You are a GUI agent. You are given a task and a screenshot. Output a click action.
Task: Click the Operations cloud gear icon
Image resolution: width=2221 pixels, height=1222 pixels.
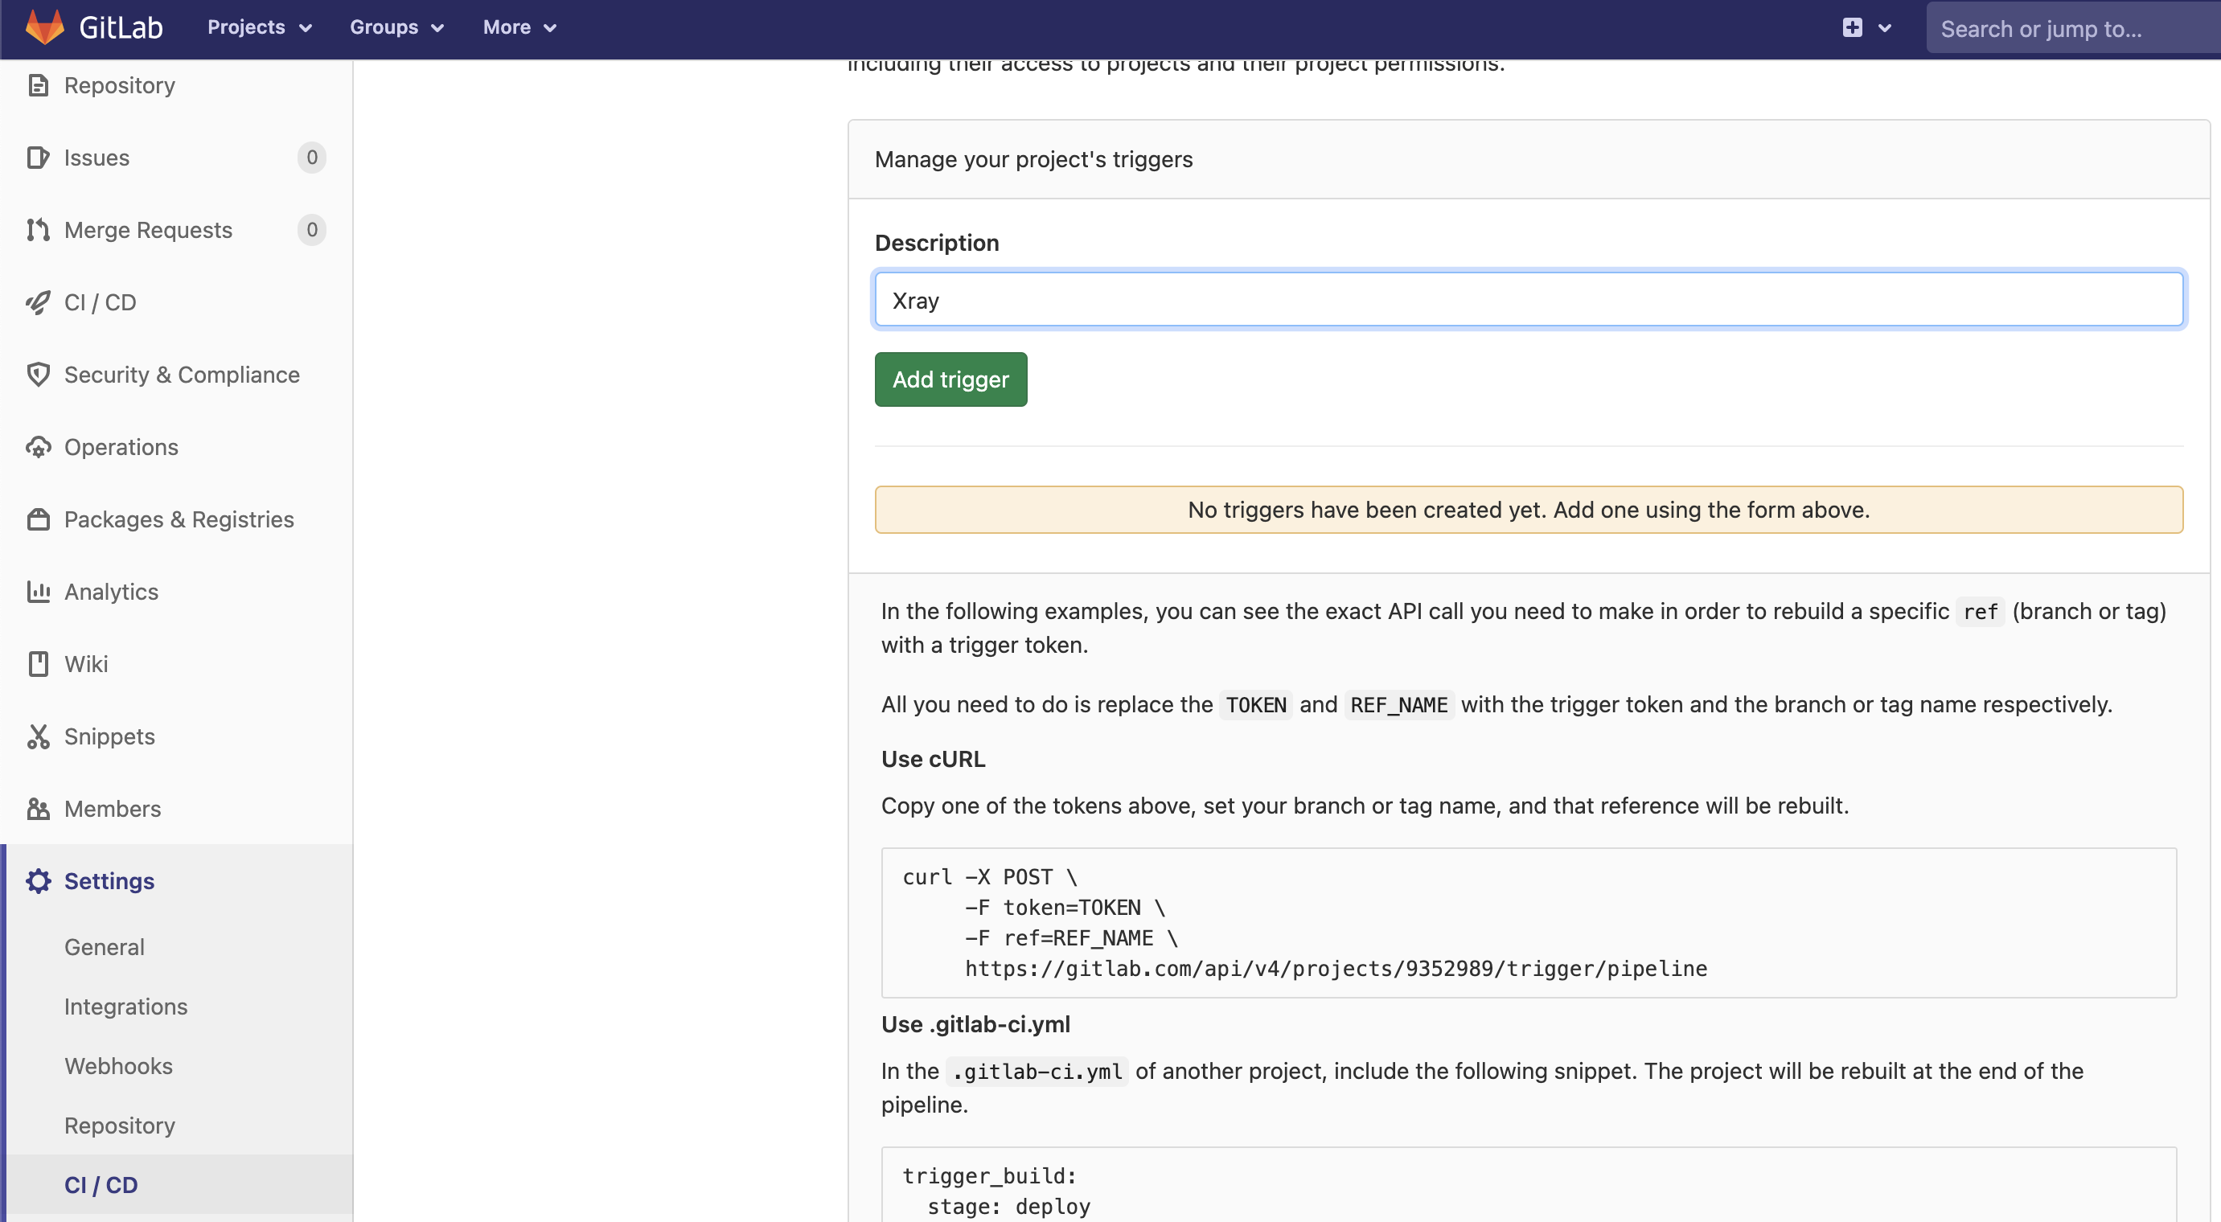click(x=38, y=447)
